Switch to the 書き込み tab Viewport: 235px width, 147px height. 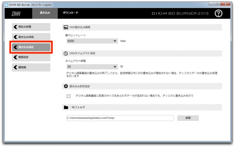pos(45,13)
